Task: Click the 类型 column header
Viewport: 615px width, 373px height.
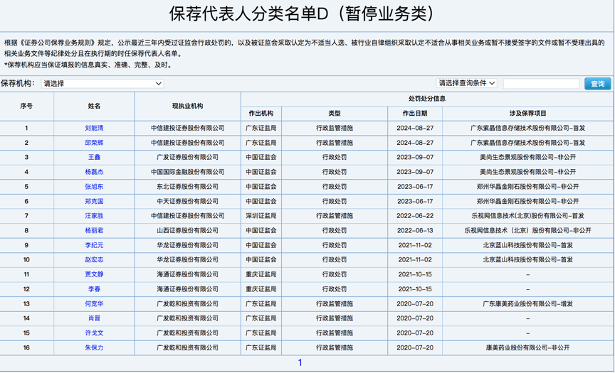Action: [x=335, y=114]
